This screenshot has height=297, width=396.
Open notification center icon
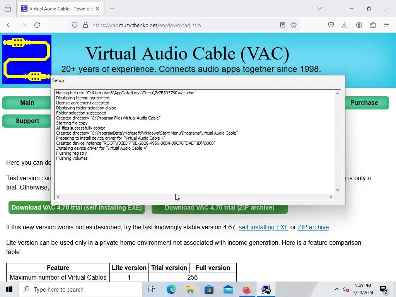pos(384,290)
